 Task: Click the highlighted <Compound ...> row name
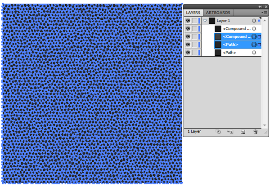[x=237, y=36]
